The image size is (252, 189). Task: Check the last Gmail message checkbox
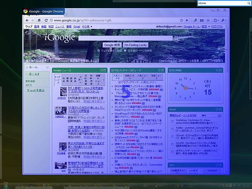(x=172, y=152)
